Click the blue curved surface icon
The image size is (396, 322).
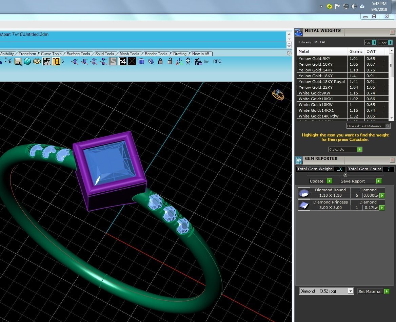151,61
